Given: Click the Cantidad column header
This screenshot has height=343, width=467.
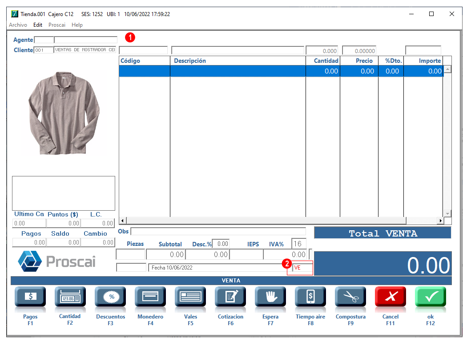Looking at the screenshot, I should pyautogui.click(x=323, y=61).
